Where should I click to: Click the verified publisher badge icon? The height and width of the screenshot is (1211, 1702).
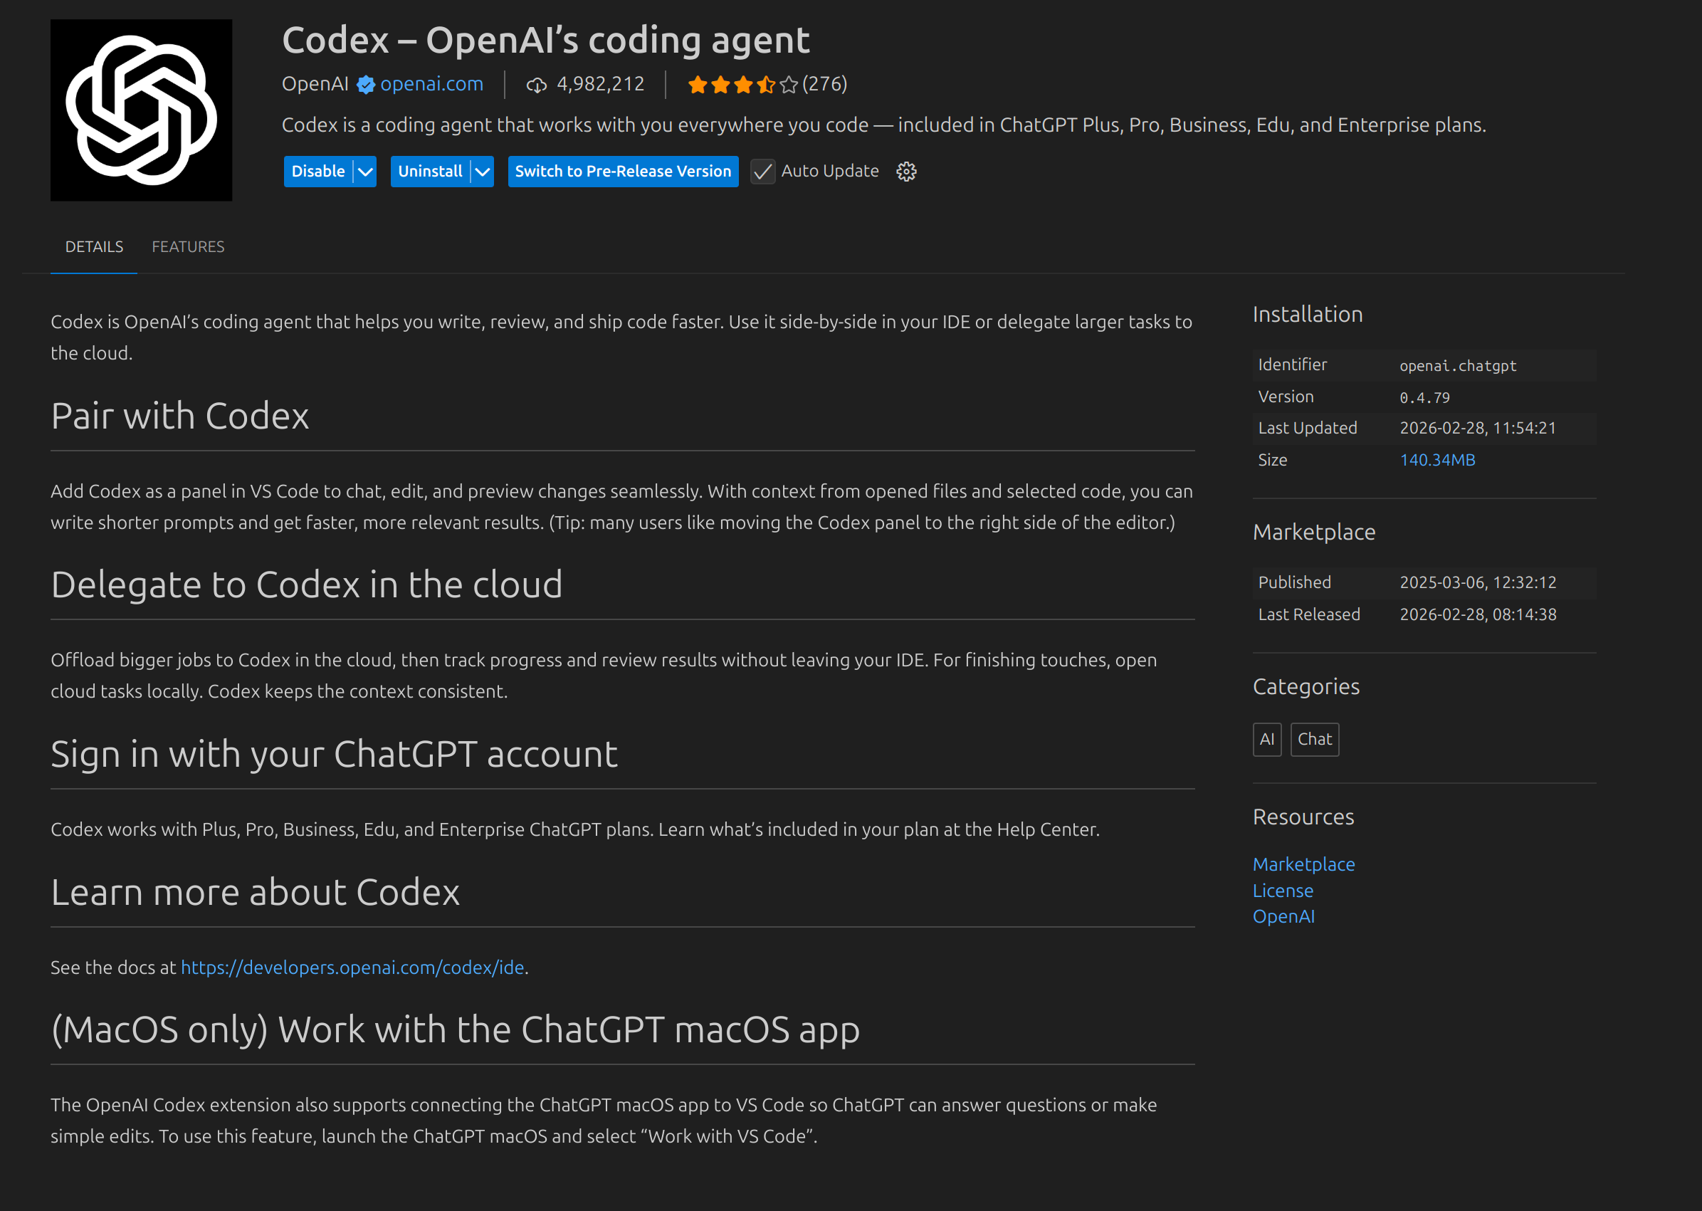[x=365, y=84]
